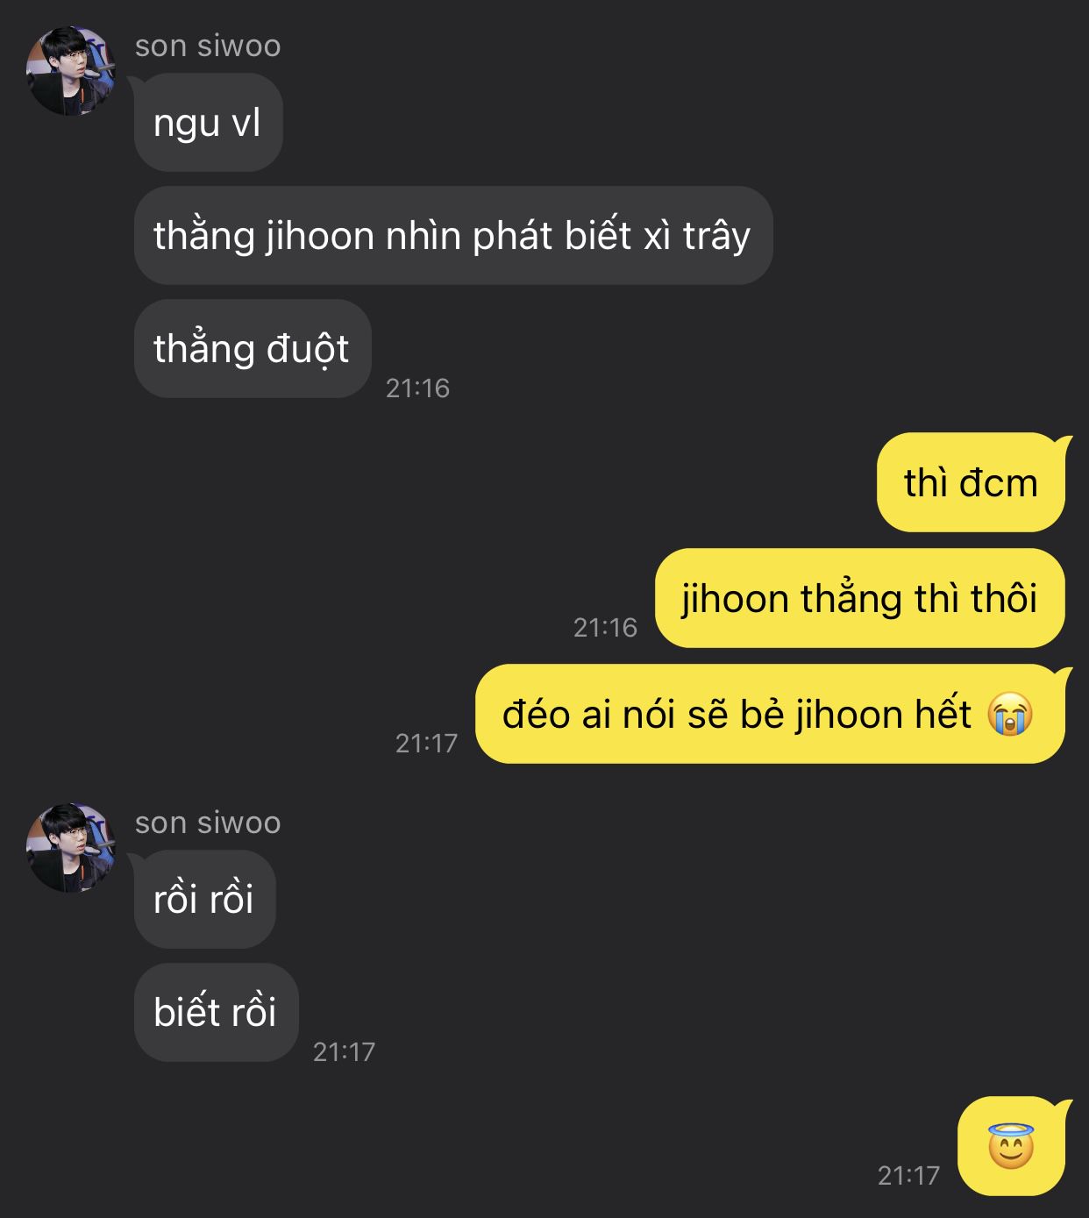Click the 21:17 timestamp beside "biết rồi"

tap(344, 1051)
